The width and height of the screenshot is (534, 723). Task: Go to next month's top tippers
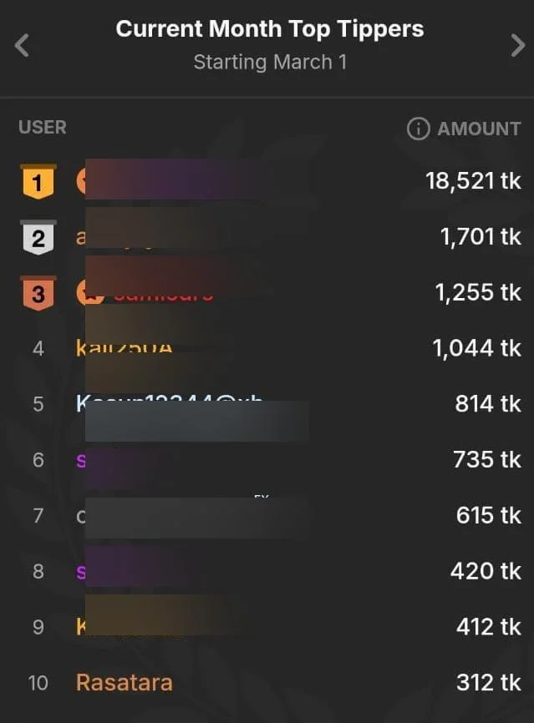pyautogui.click(x=518, y=45)
